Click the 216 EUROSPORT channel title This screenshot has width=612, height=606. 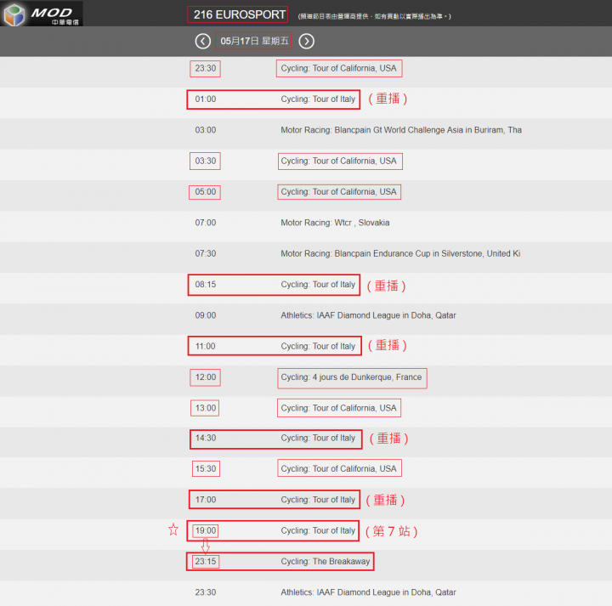(239, 14)
